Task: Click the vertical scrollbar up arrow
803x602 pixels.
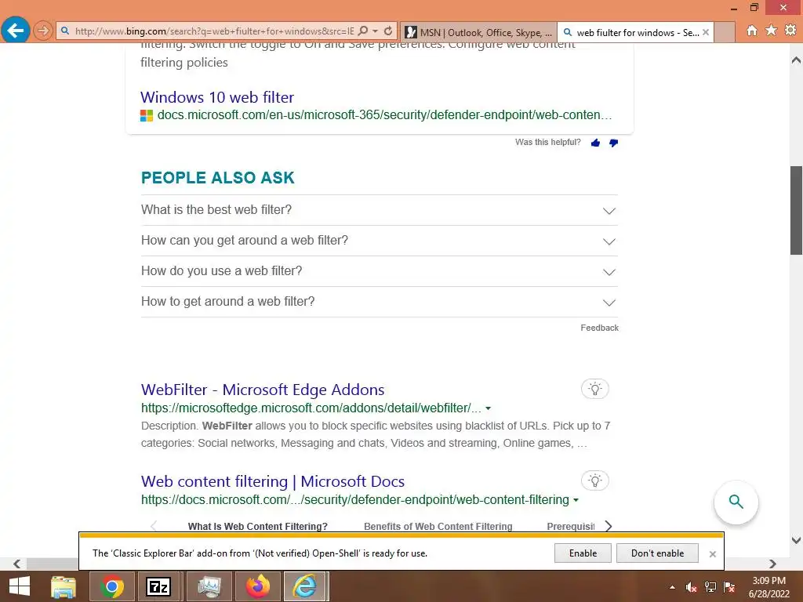Action: (x=797, y=60)
